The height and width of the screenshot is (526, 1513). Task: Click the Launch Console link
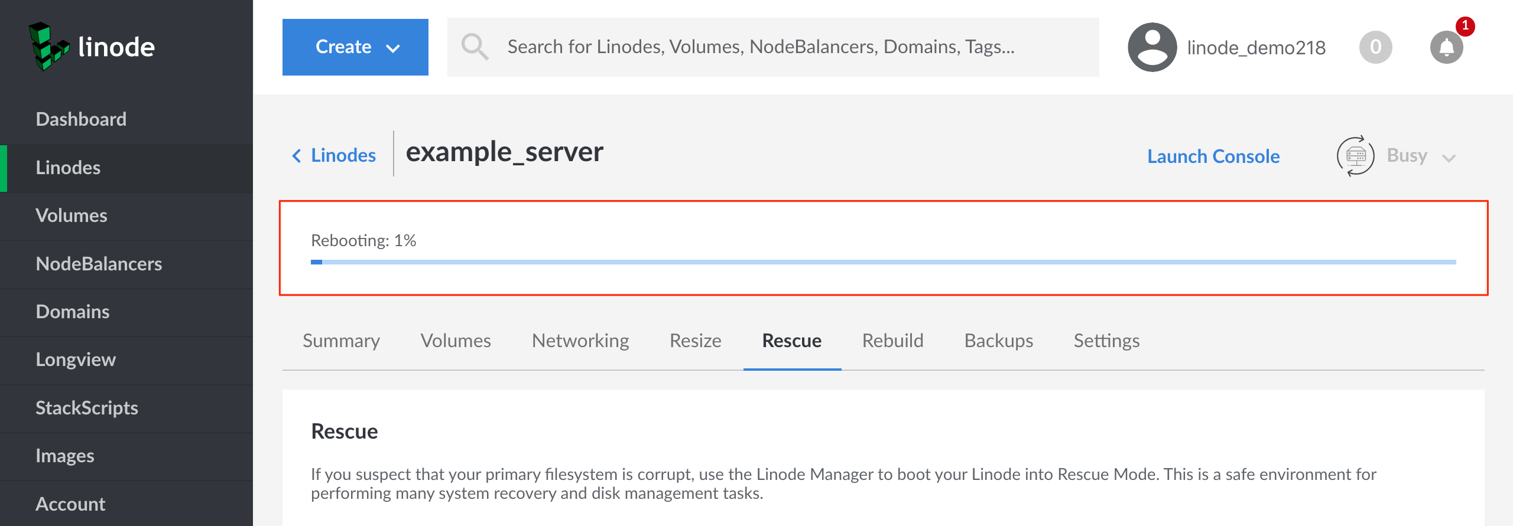[1213, 156]
